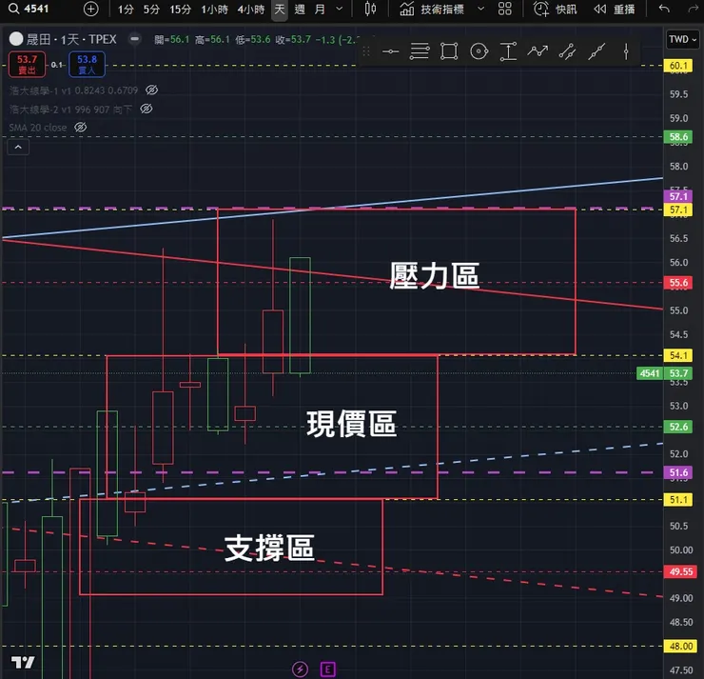Screen dimensions: 704x679
Task: Select the parallel lines drawing tool
Action: [x=420, y=51]
